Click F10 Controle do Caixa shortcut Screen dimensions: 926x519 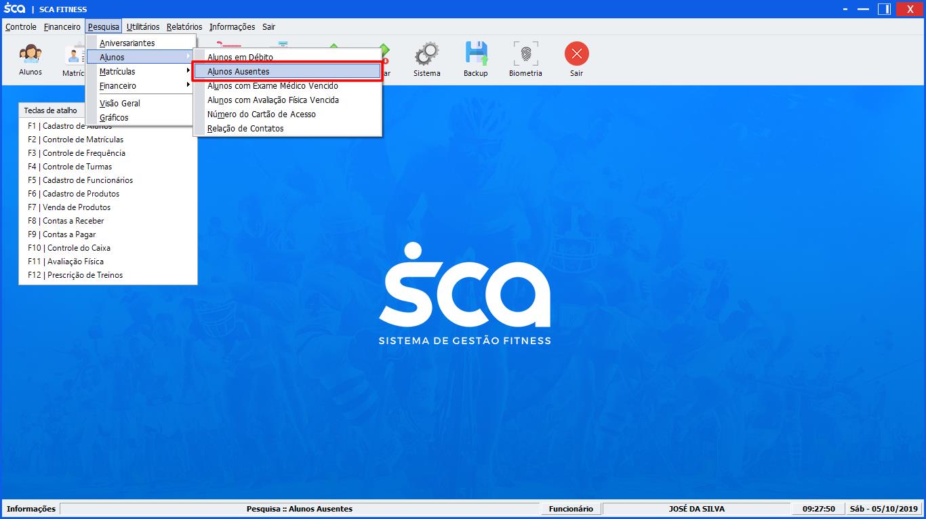point(69,248)
